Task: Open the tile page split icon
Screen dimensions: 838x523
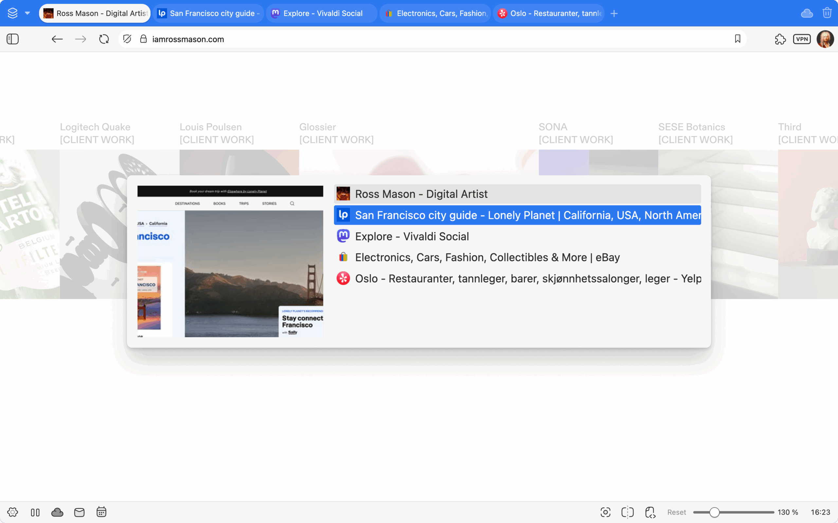Action: click(628, 512)
